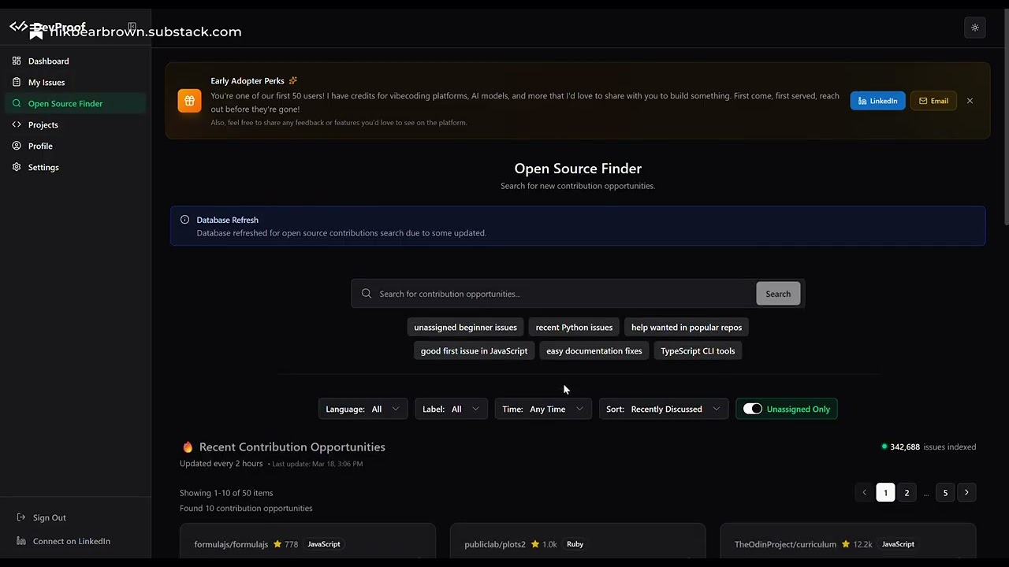This screenshot has height=567, width=1009.
Task: Click the Search button
Action: (778, 294)
